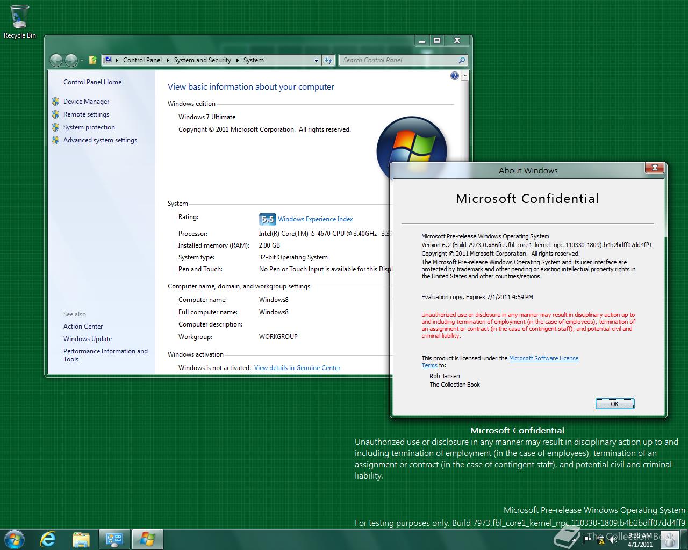Close the About Windows dialog

click(x=655, y=168)
